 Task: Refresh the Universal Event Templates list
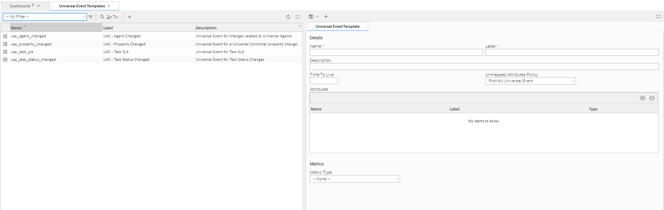[x=288, y=17]
